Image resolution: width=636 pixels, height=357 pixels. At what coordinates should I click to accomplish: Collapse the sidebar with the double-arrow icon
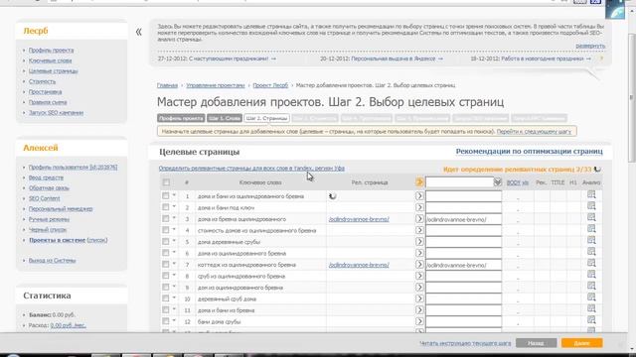coord(139,32)
